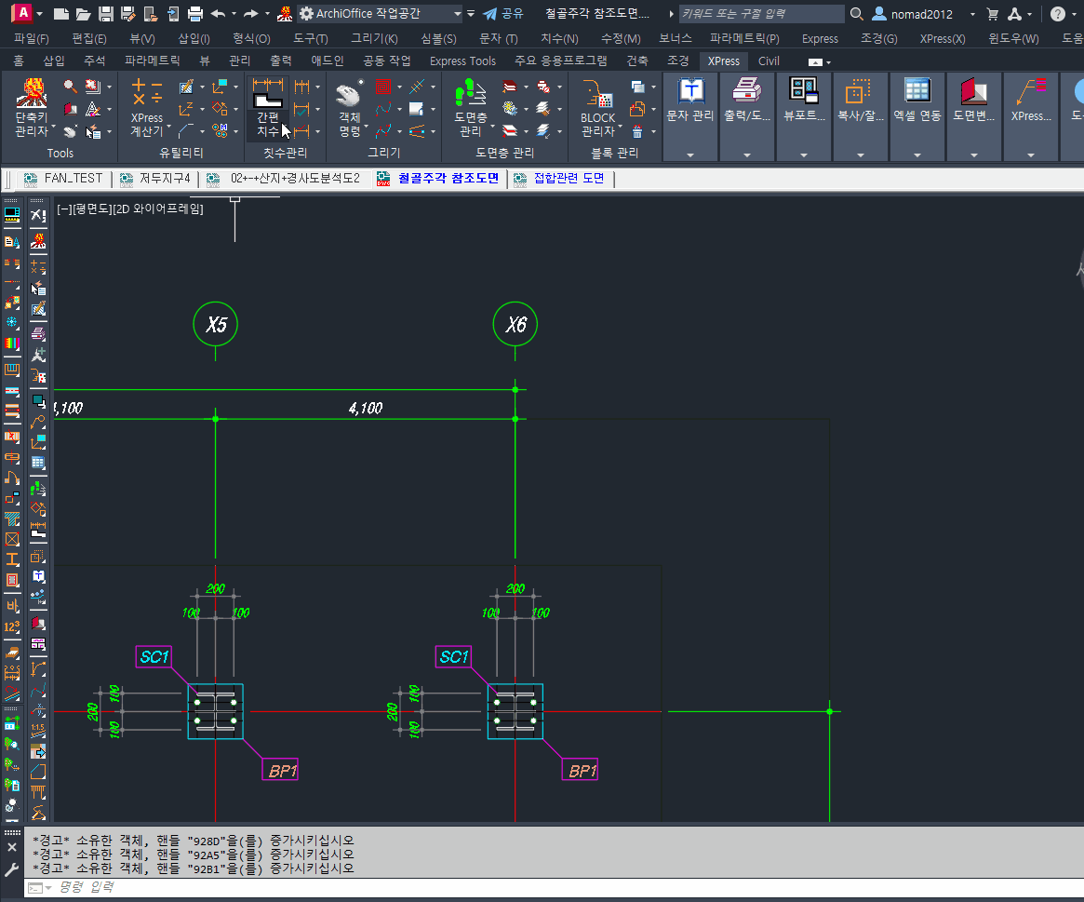Select the BP1 label under X6 column
The height and width of the screenshot is (902, 1084).
580,770
